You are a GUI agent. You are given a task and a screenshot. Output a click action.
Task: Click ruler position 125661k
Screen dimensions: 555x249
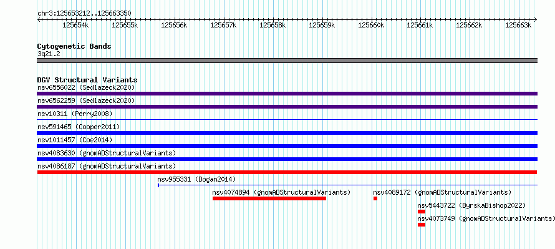pyautogui.click(x=420, y=25)
